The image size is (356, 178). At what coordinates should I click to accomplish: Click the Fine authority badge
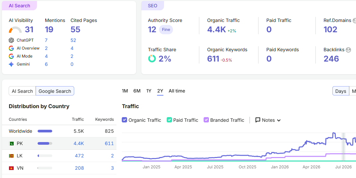pyautogui.click(x=166, y=30)
